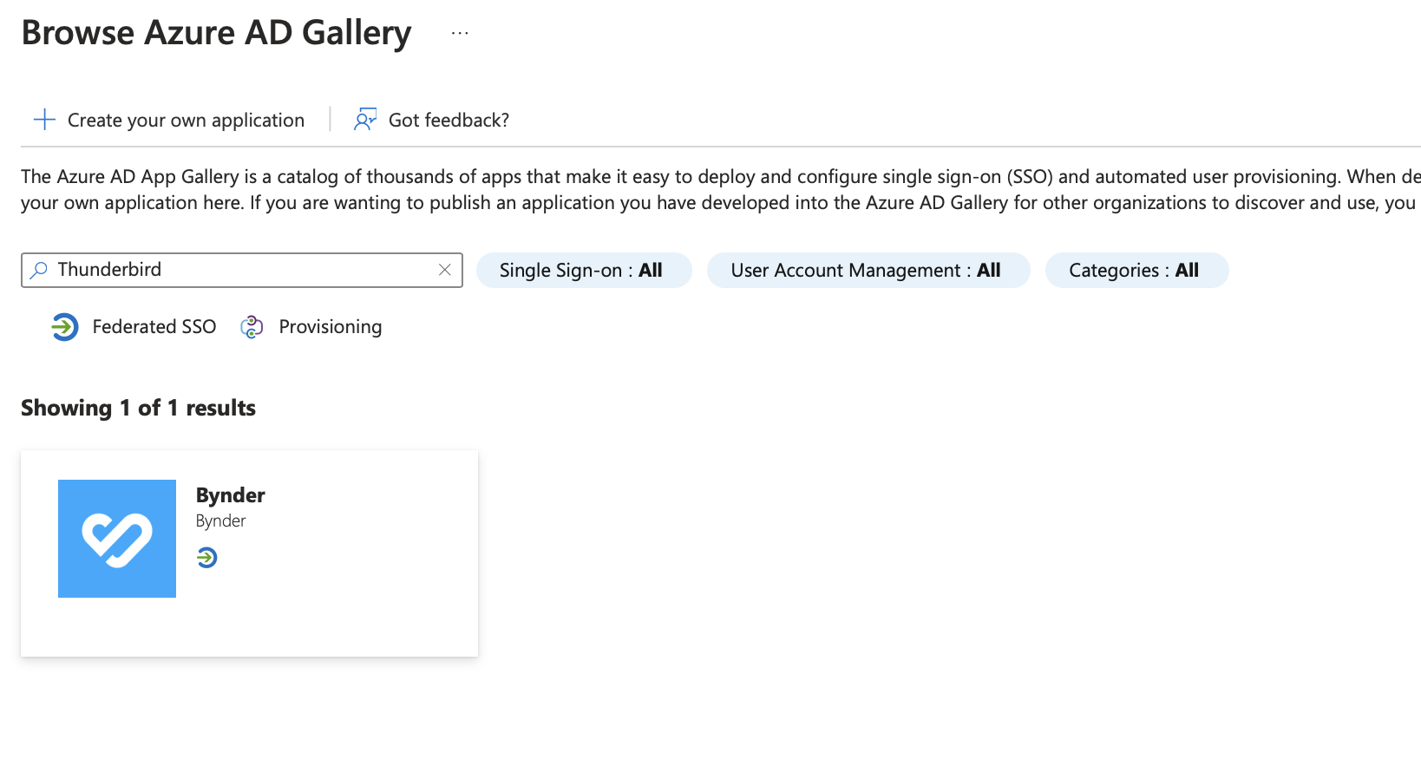Open the ellipsis menu beside the page title
The height and width of the screenshot is (779, 1421).
point(460,34)
